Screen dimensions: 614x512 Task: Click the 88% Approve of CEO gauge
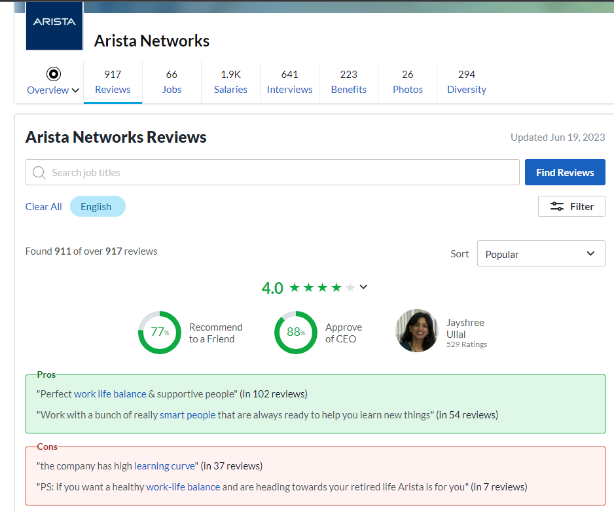[296, 332]
